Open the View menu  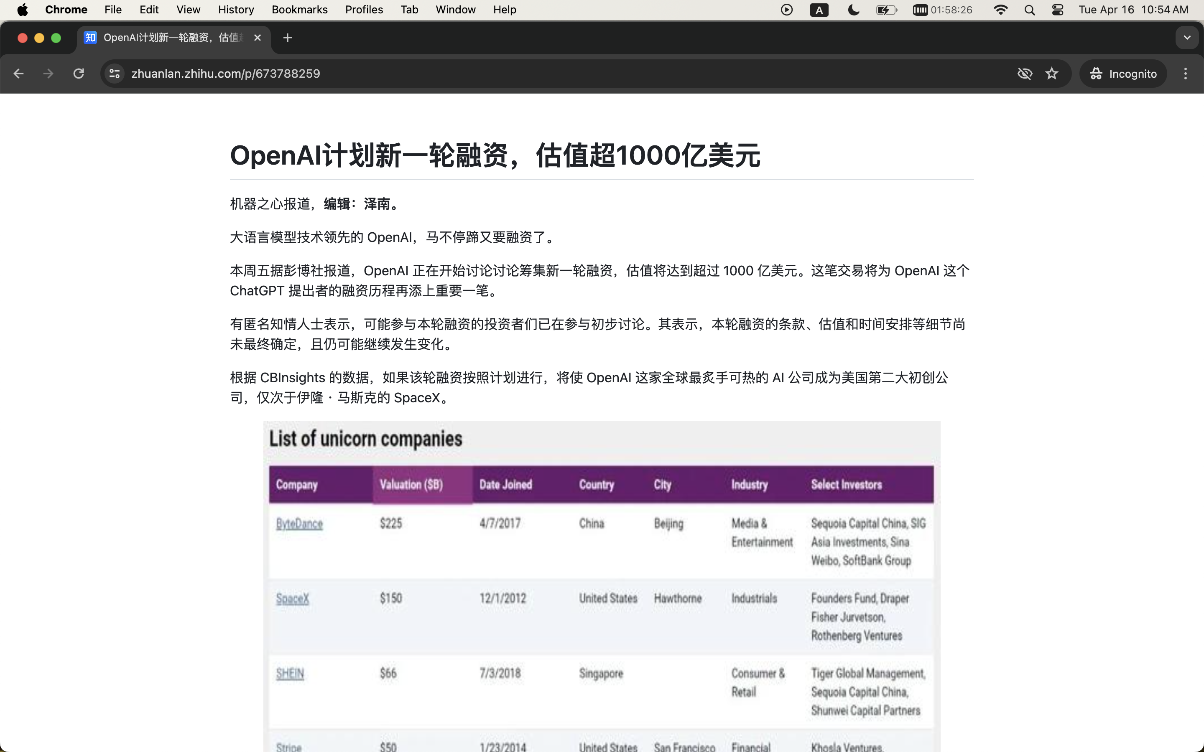coord(188,10)
